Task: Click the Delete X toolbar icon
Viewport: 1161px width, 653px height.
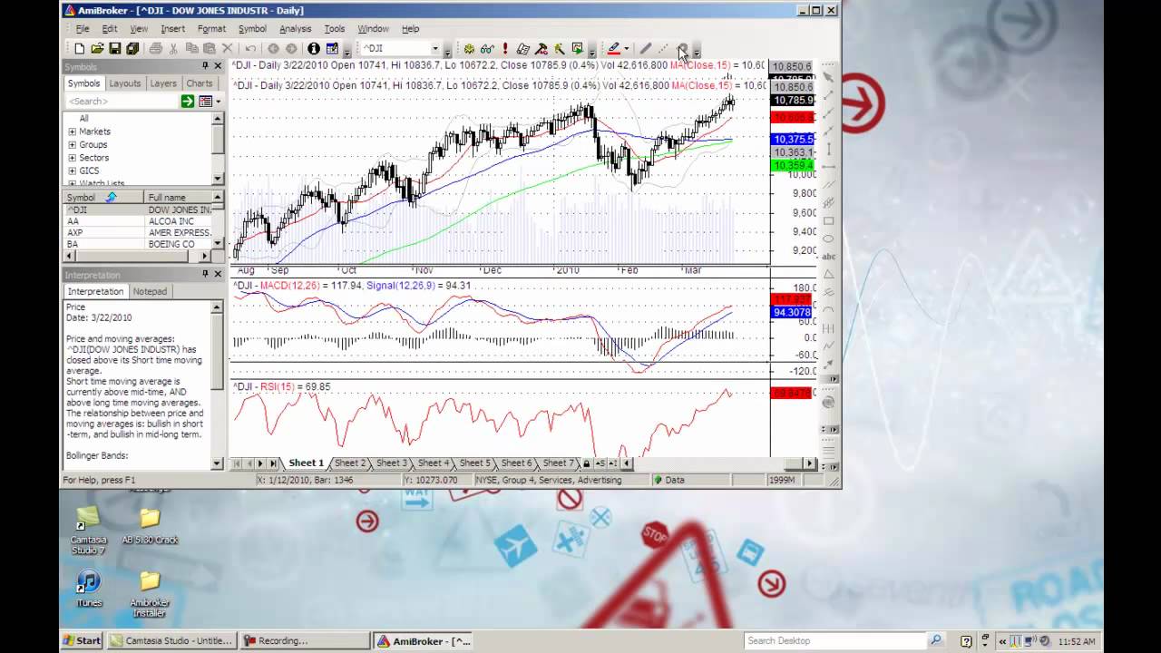Action: point(227,48)
